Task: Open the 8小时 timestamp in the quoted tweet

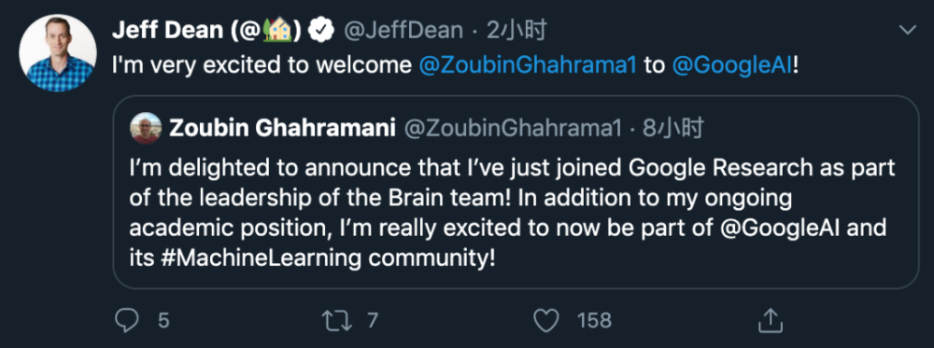Action: tap(673, 128)
